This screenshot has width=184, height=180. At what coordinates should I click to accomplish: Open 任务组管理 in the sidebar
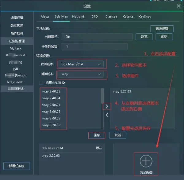point(17,41)
